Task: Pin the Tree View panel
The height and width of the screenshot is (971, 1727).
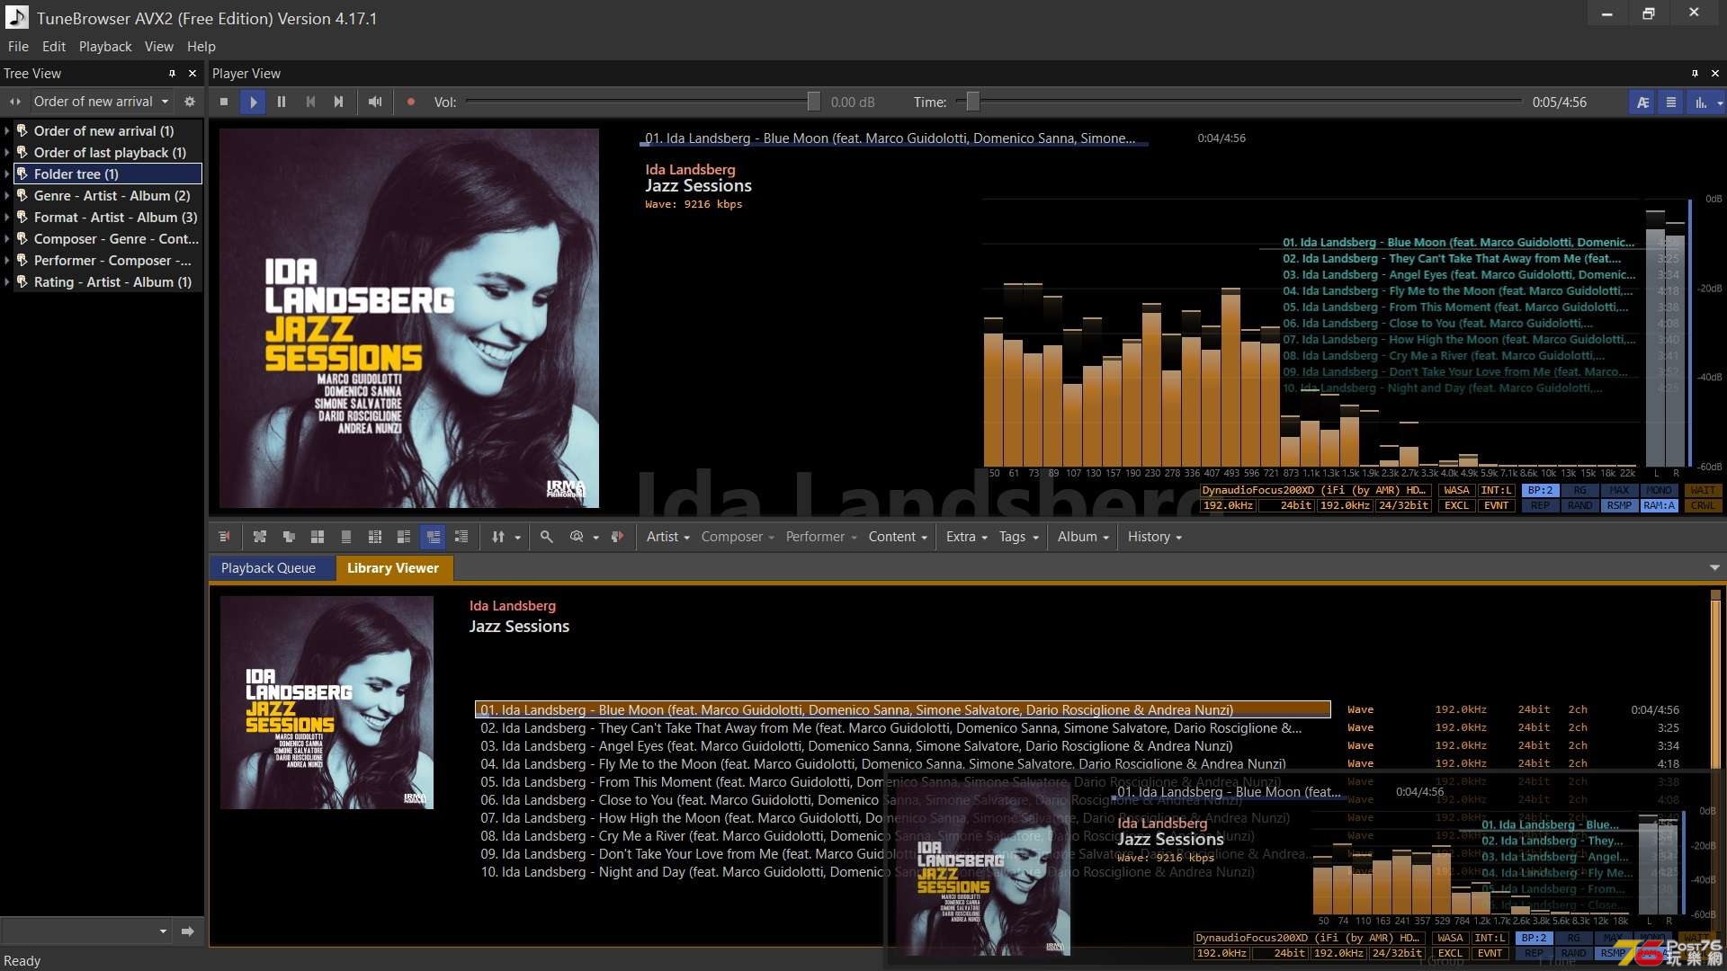Action: [172, 74]
